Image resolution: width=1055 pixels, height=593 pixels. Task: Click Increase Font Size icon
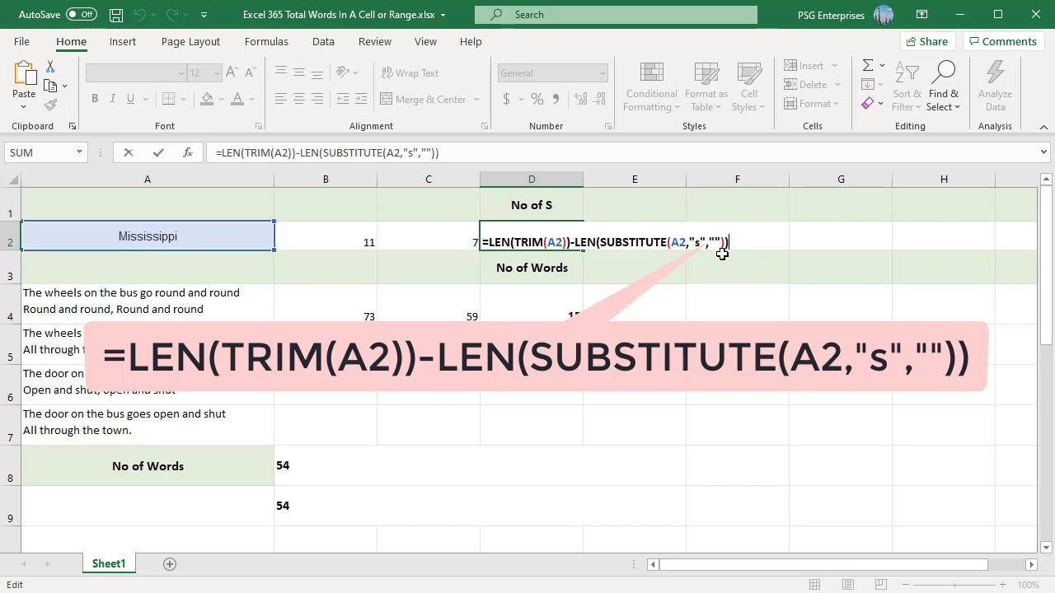(x=232, y=73)
